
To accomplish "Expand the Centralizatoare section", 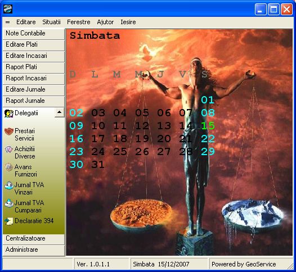I will click(x=34, y=239).
